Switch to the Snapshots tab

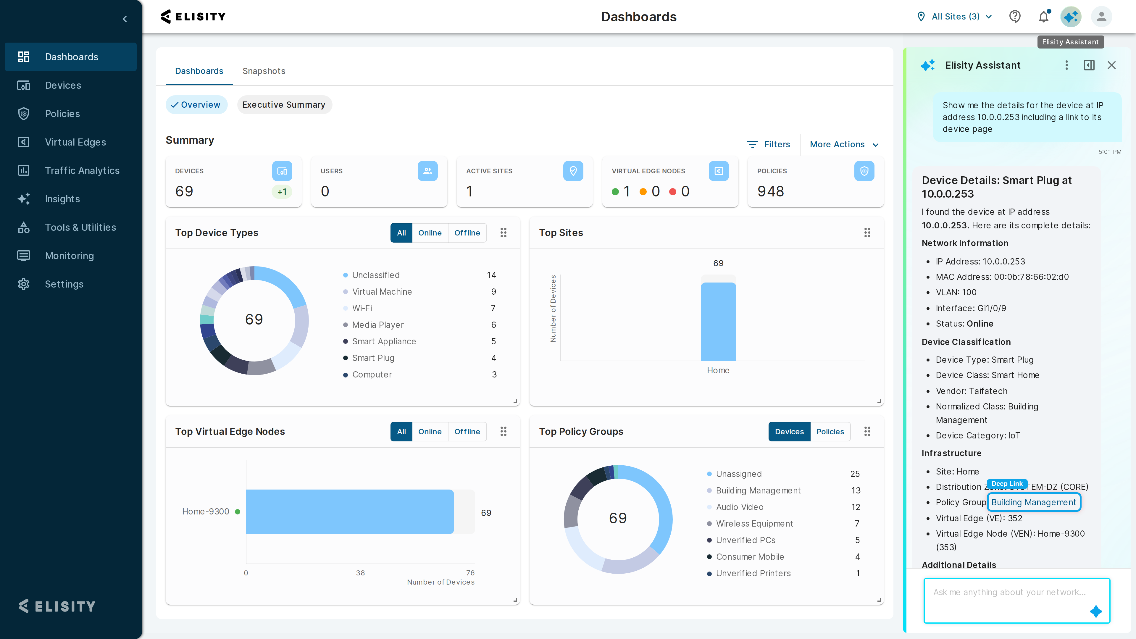click(264, 71)
